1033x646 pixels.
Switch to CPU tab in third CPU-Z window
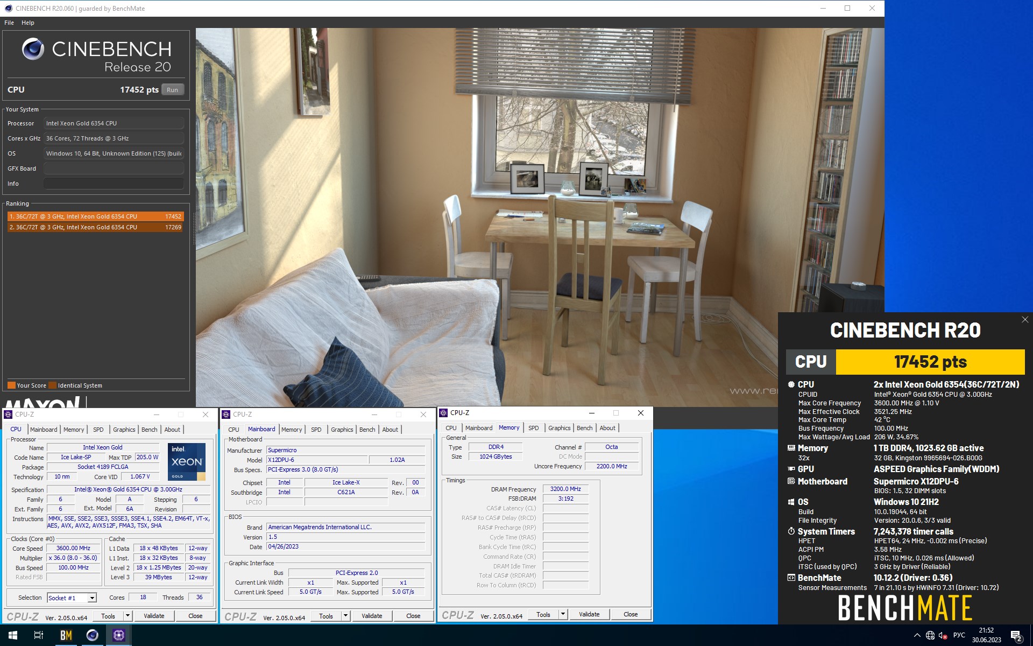point(451,428)
